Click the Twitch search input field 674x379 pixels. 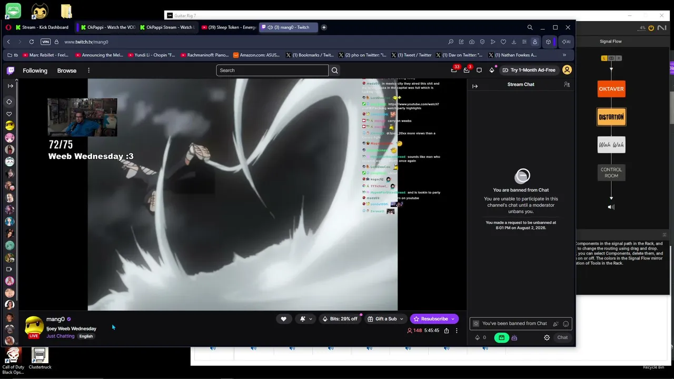tap(272, 70)
